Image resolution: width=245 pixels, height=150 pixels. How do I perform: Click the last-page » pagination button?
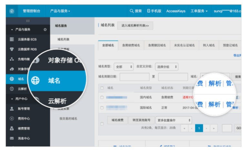coord(214,128)
